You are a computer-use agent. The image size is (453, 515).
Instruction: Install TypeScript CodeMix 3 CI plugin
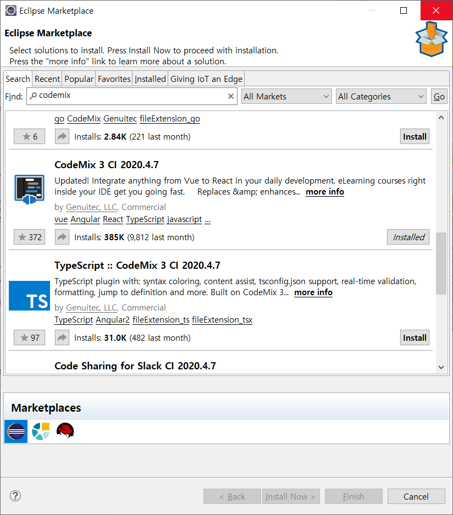click(x=415, y=337)
